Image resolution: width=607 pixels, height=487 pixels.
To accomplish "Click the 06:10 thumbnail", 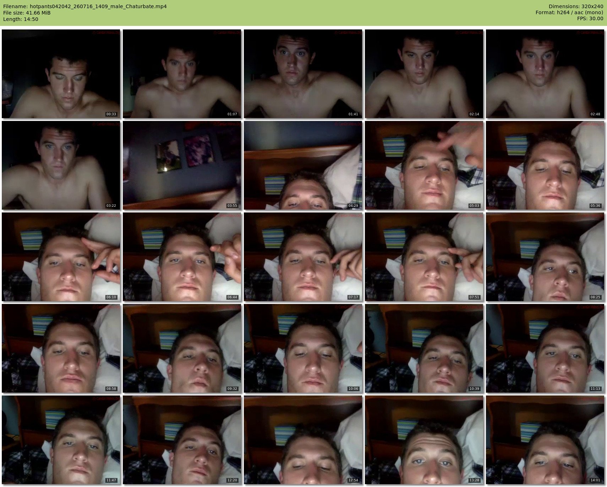I will point(61,257).
